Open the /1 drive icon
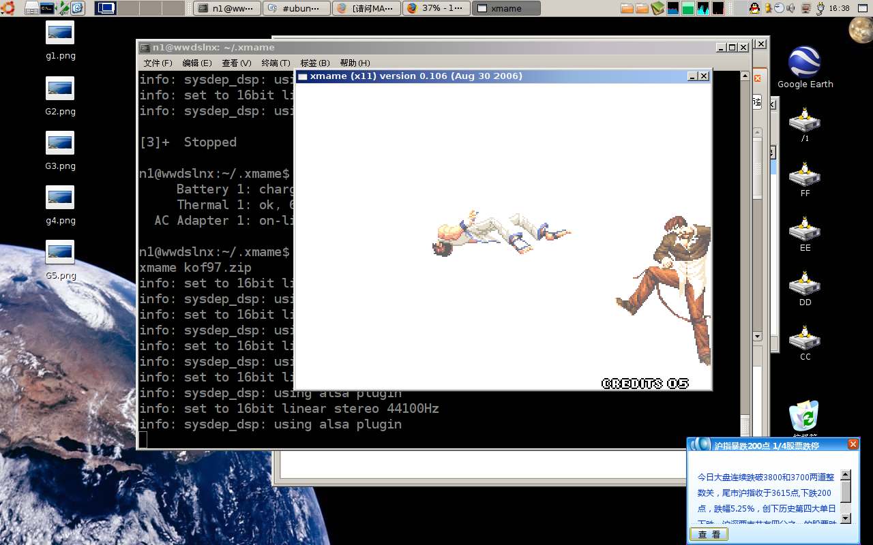This screenshot has height=545, width=873. [805, 119]
